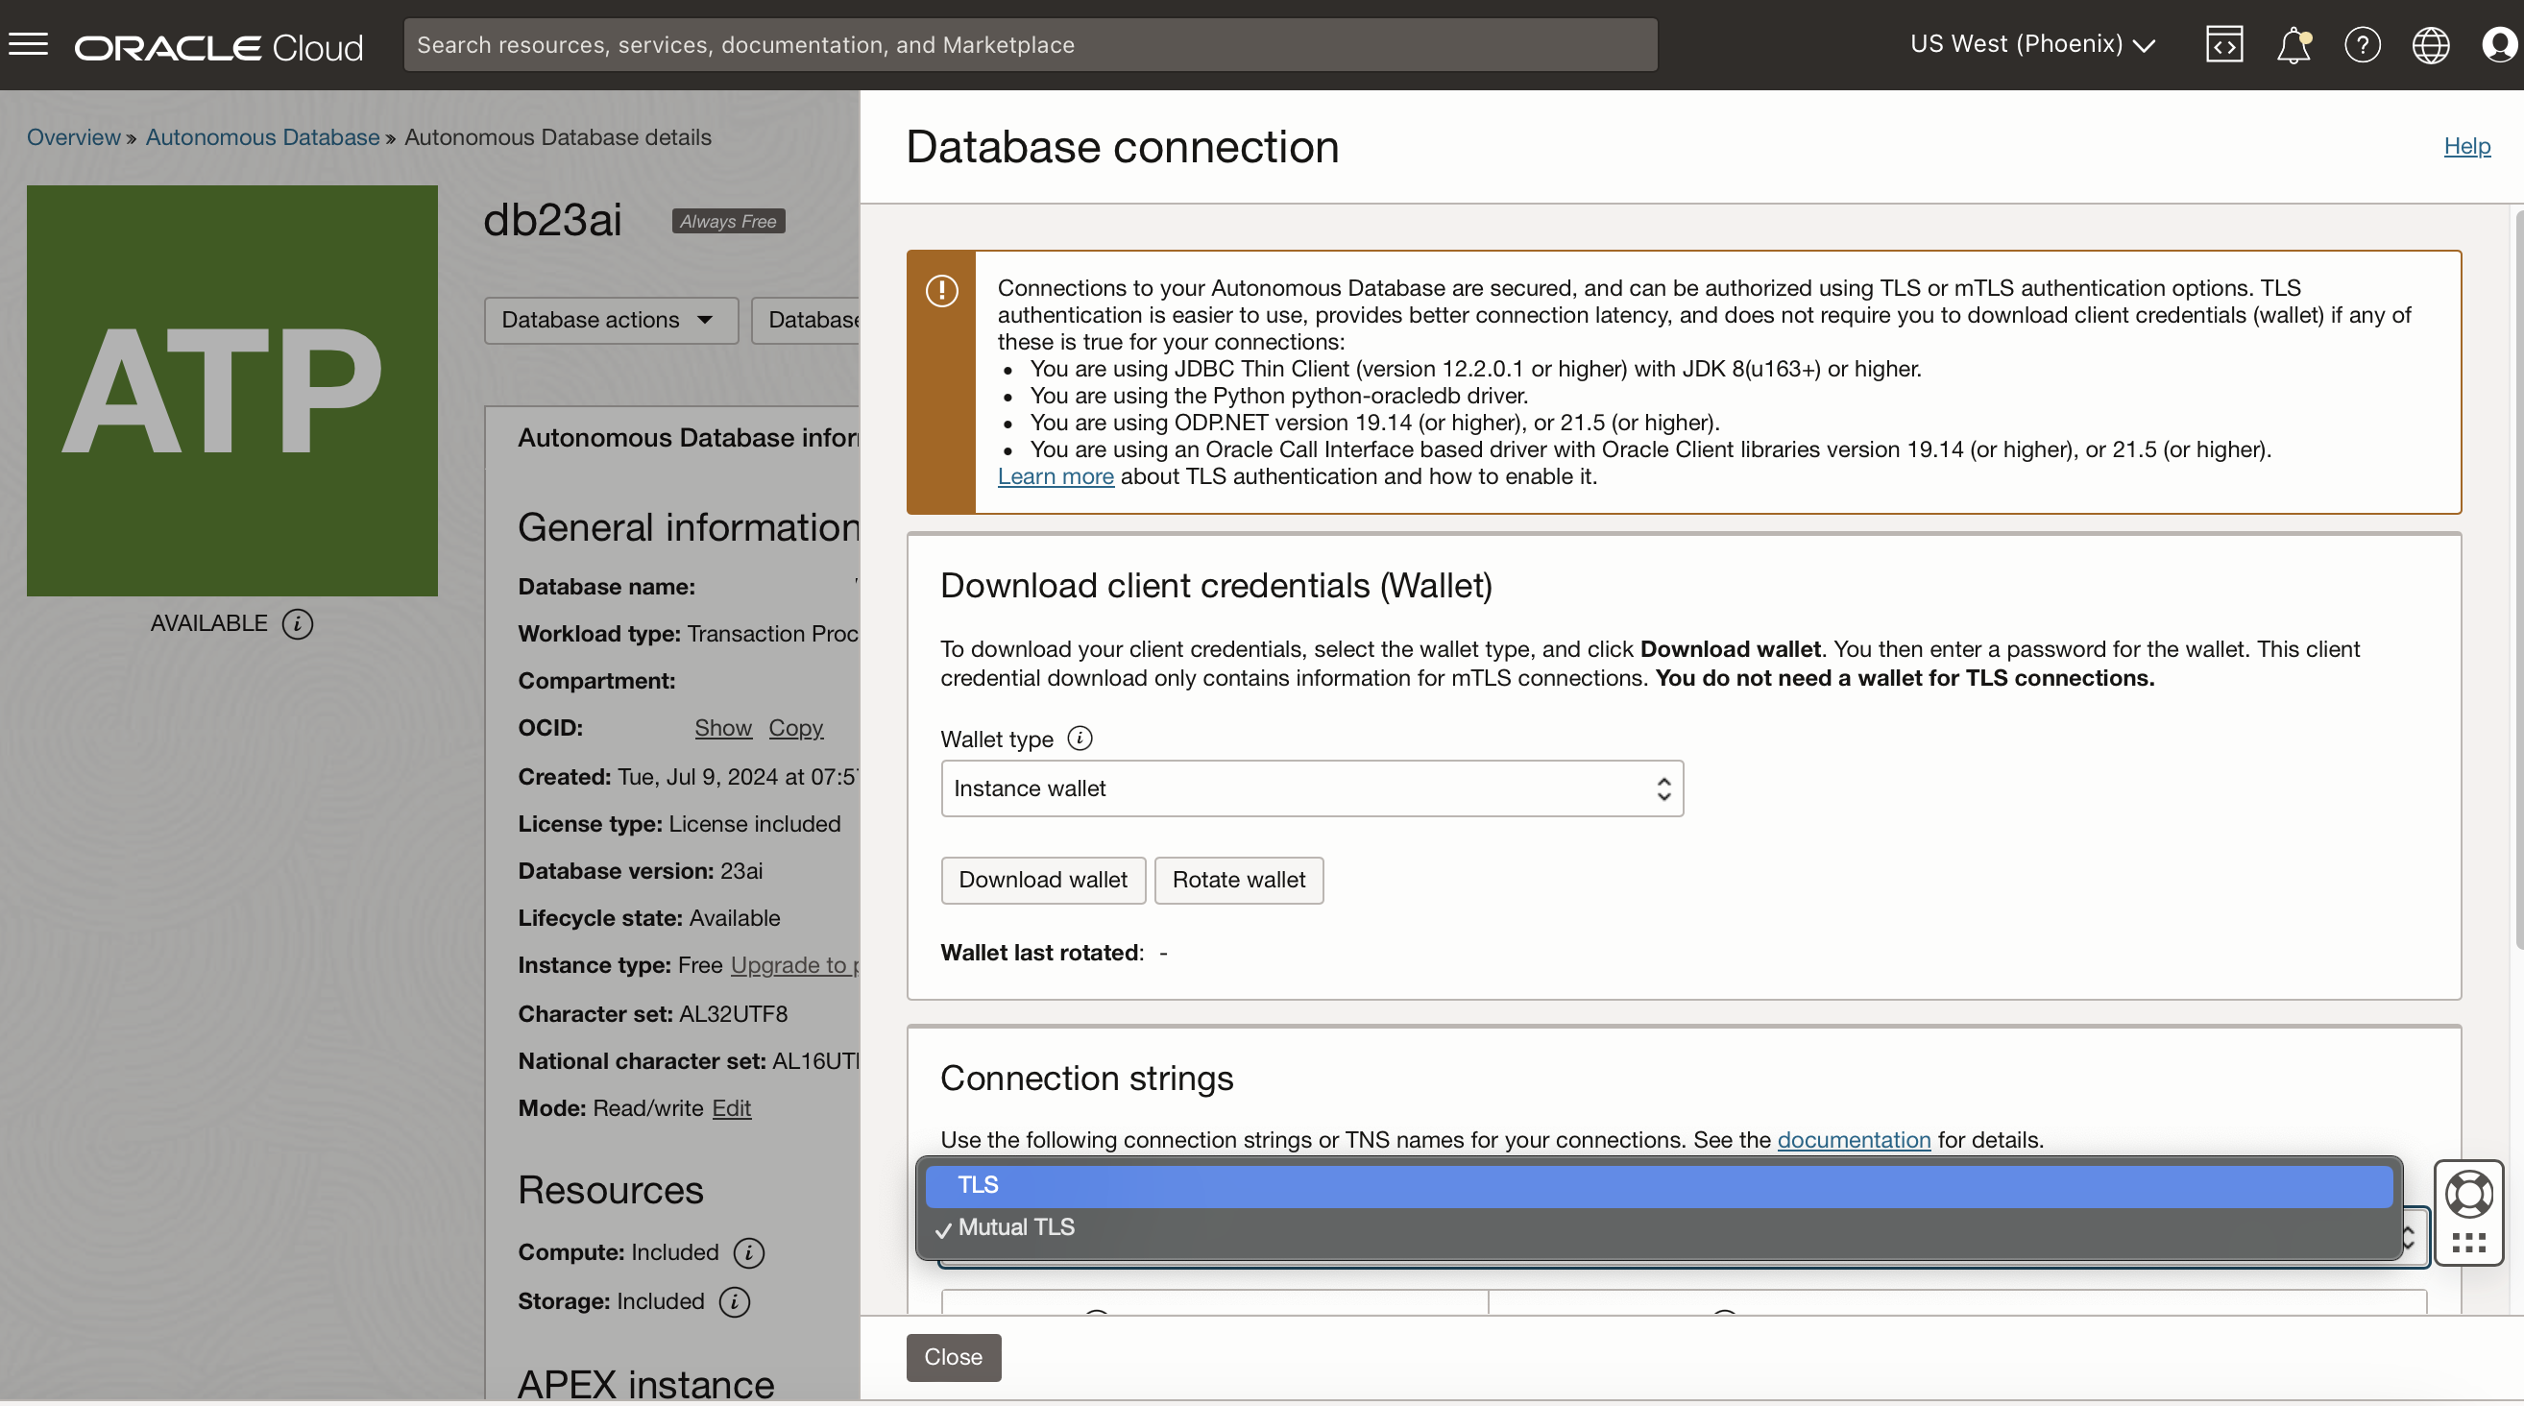
Task: Click the Connection strings heading
Action: [1086, 1079]
